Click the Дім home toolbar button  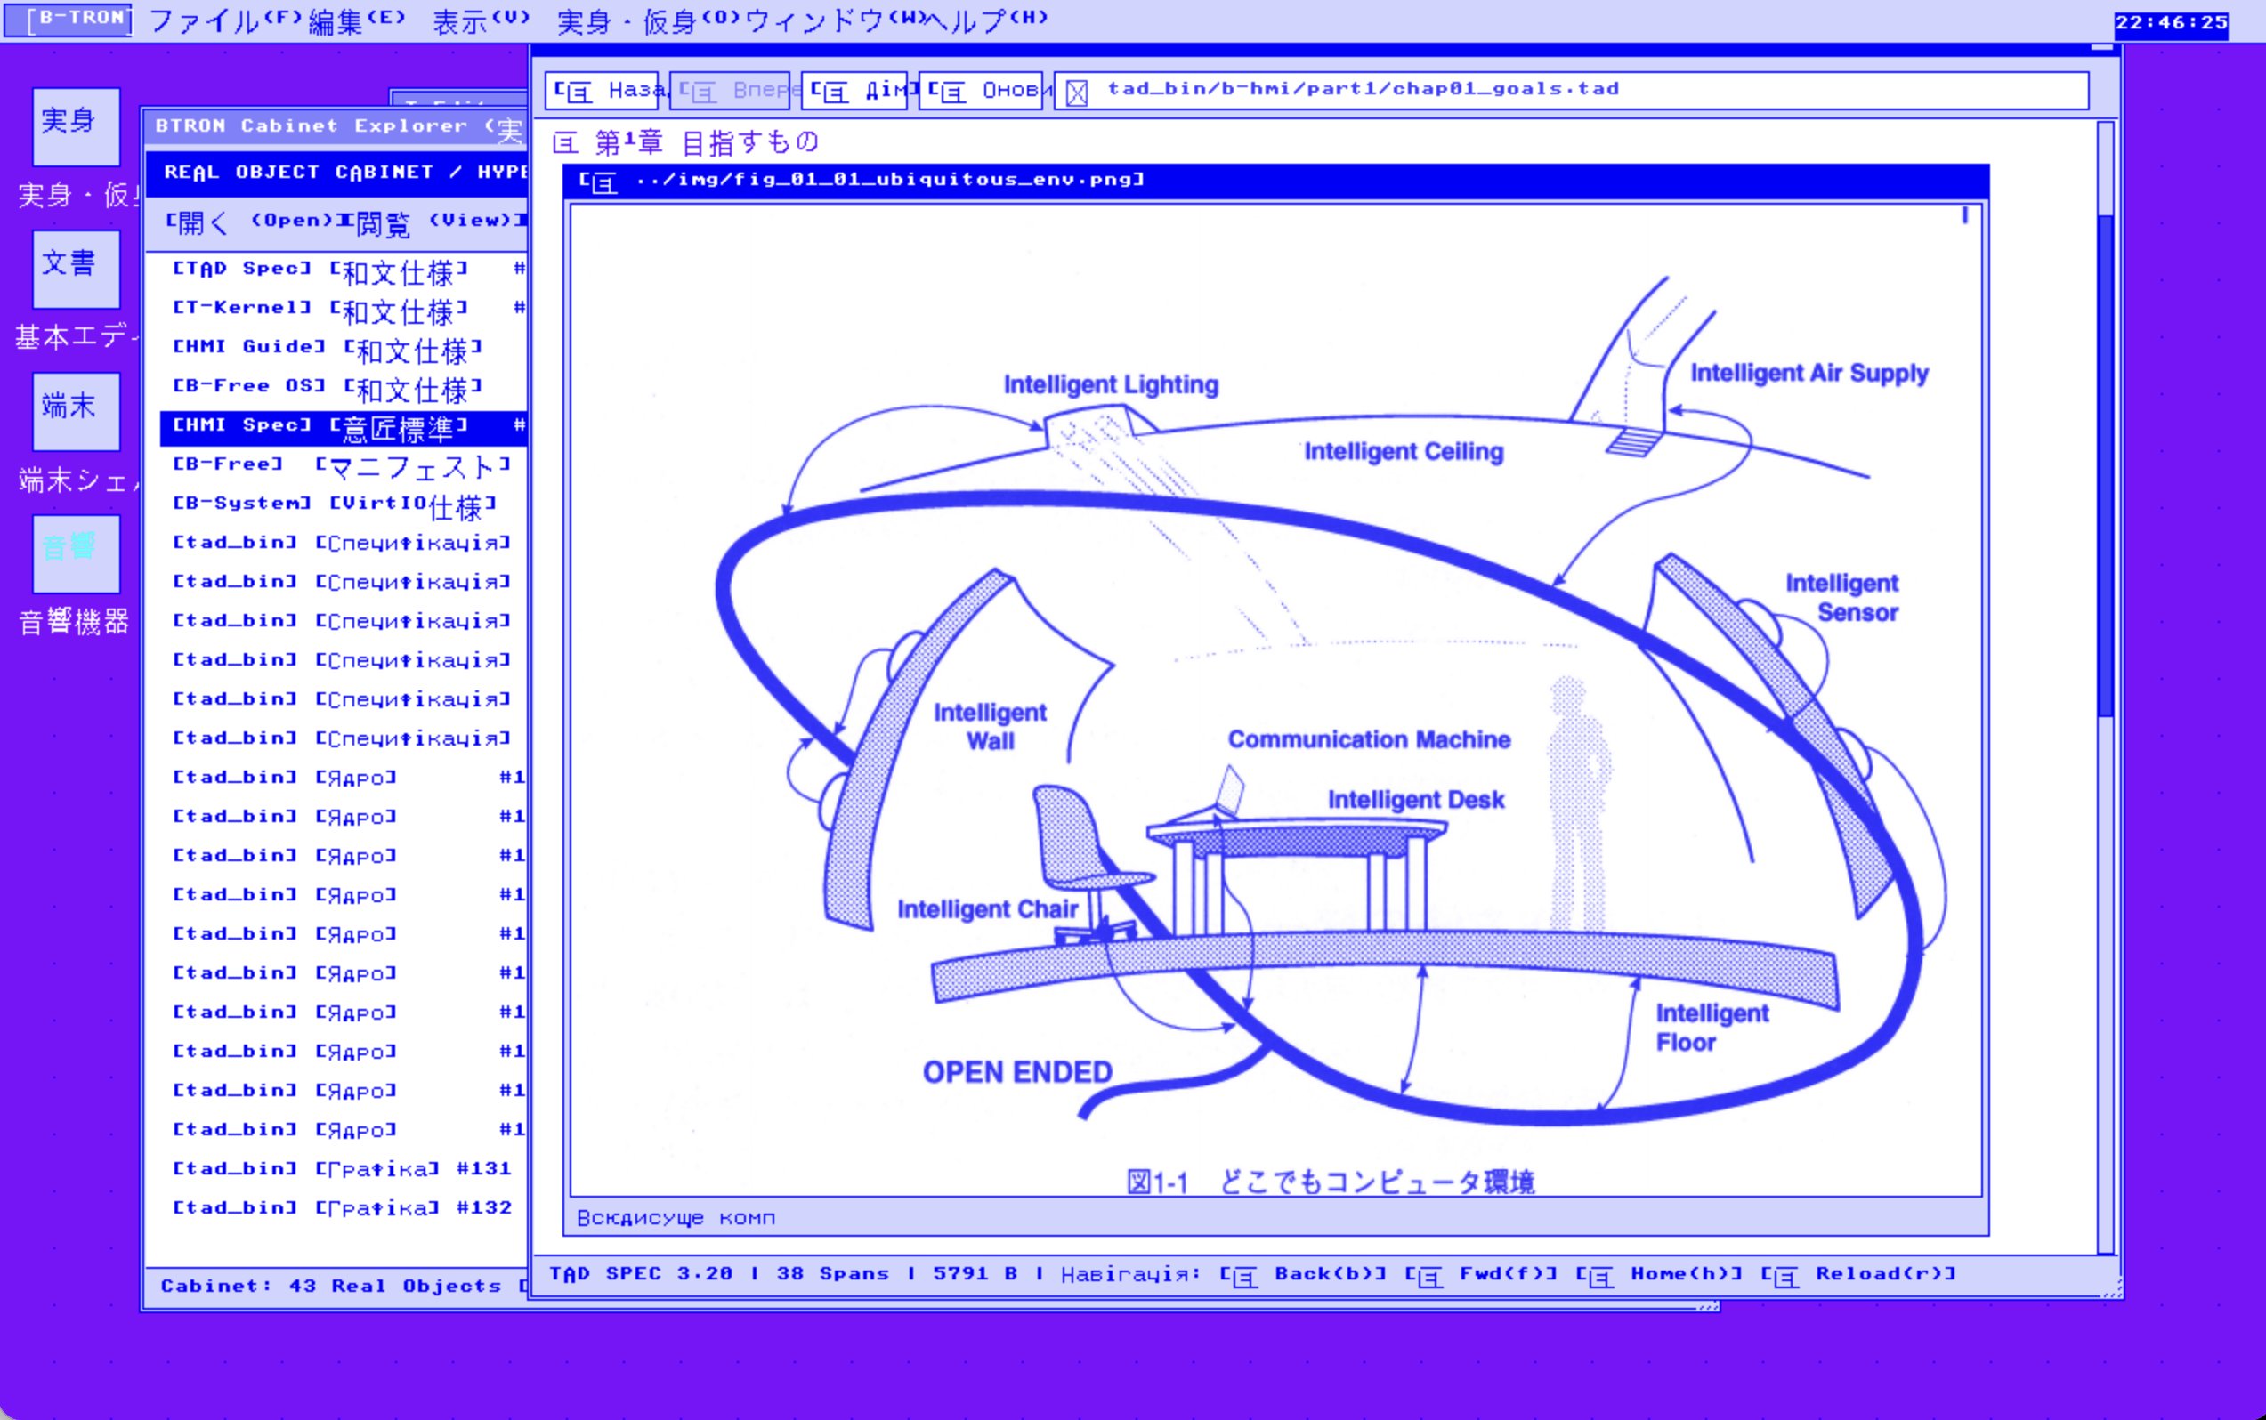pyautogui.click(x=854, y=91)
